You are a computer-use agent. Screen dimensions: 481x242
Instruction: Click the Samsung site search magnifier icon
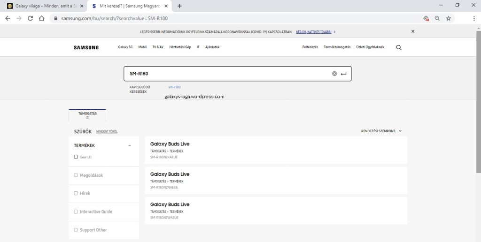[x=399, y=47]
